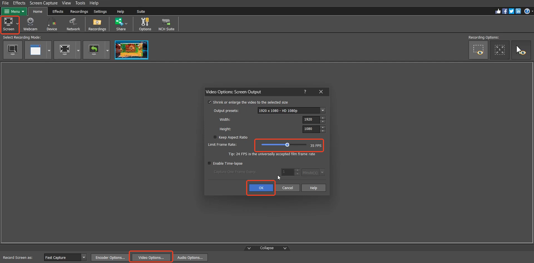Image resolution: width=534 pixels, height=263 pixels.
Task: Confirm dialog with OK button
Action: click(x=261, y=188)
